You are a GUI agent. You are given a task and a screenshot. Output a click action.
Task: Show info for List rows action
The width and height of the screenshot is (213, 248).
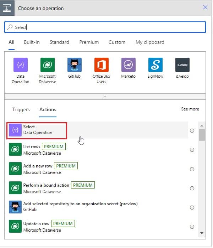coord(192,150)
